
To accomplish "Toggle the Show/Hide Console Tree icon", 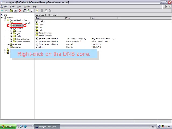I will coord(15,11).
